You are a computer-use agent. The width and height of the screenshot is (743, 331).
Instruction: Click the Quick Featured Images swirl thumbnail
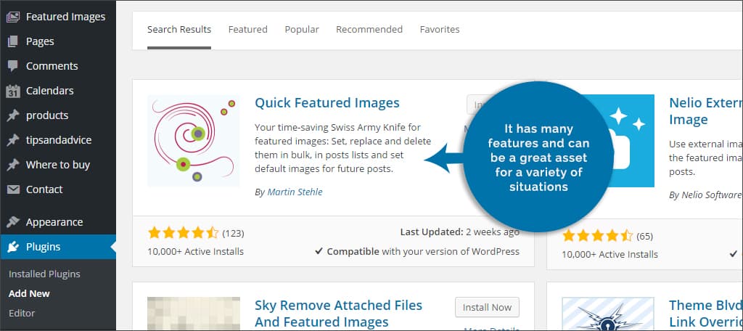[193, 140]
